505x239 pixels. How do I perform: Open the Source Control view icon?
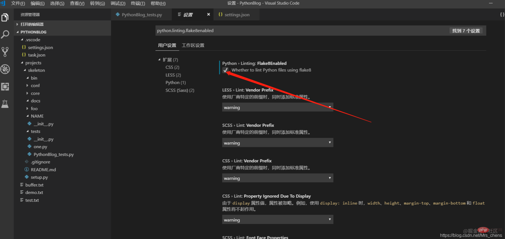5,52
